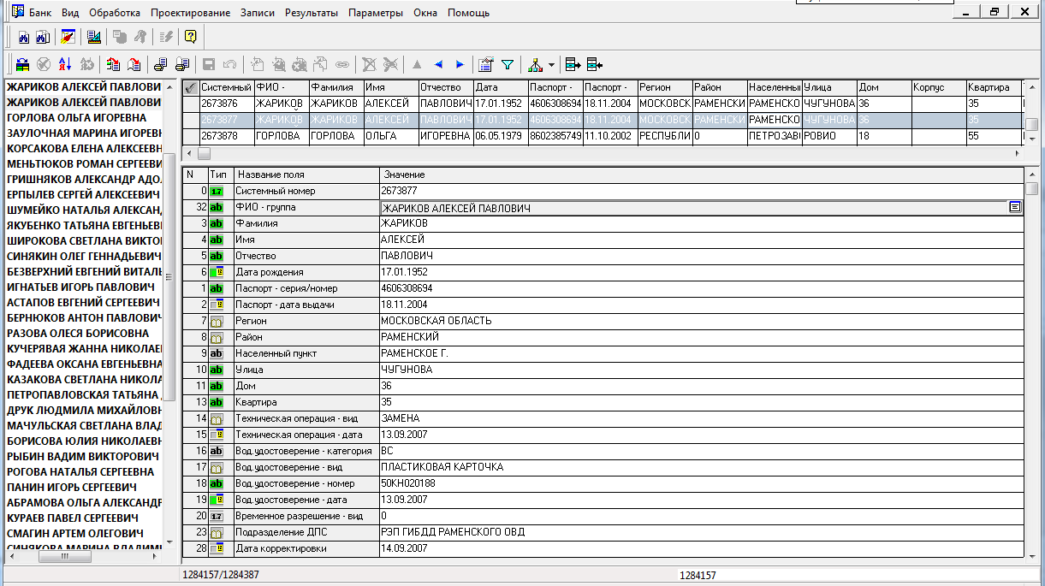Click the first binoculars search icon
The height and width of the screenshot is (586, 1045).
coord(24,37)
